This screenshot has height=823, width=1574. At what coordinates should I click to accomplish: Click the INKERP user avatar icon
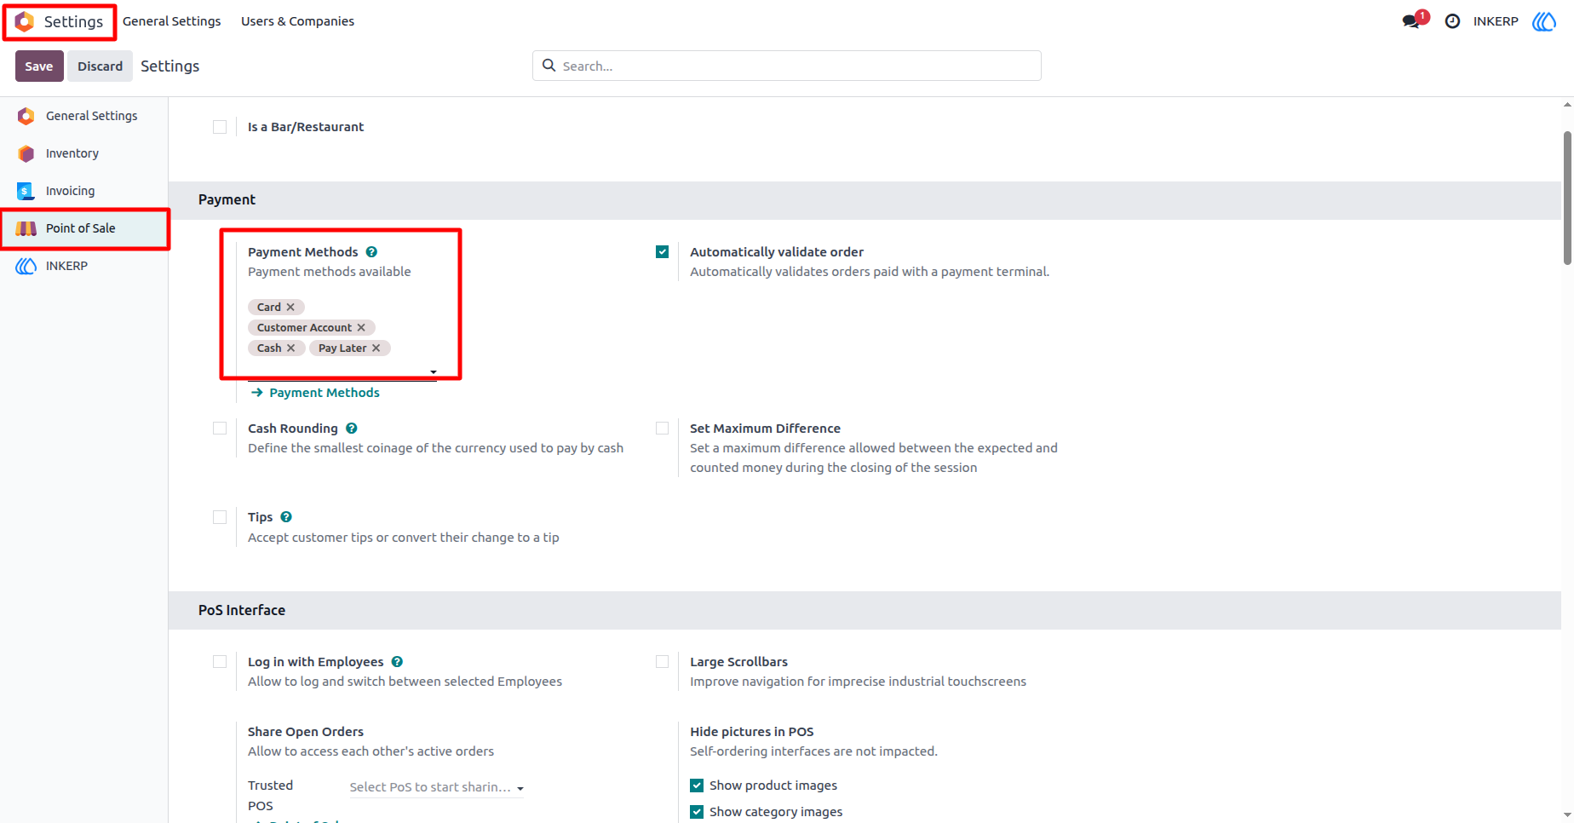pyautogui.click(x=1544, y=21)
